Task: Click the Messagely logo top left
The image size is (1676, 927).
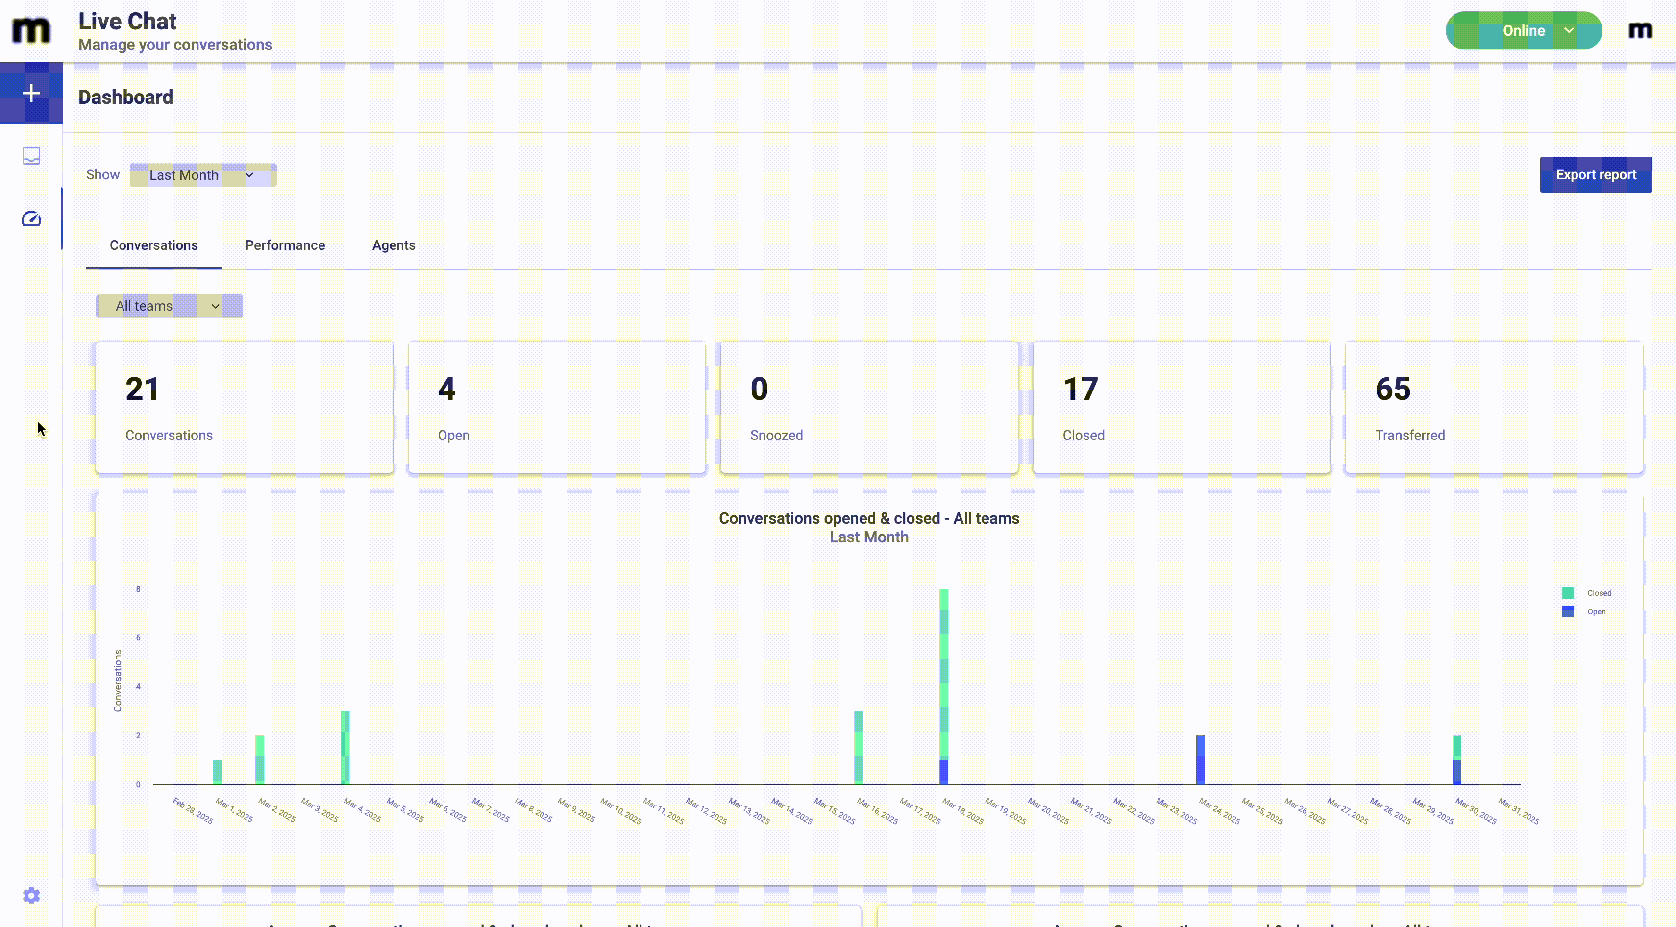Action: click(x=31, y=30)
